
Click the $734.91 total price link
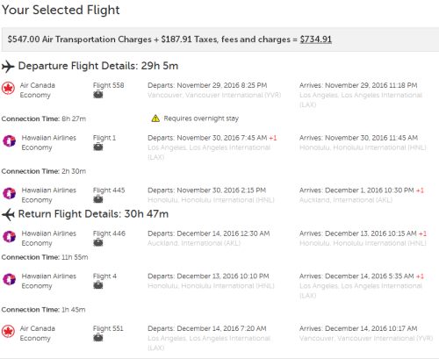[x=316, y=39]
